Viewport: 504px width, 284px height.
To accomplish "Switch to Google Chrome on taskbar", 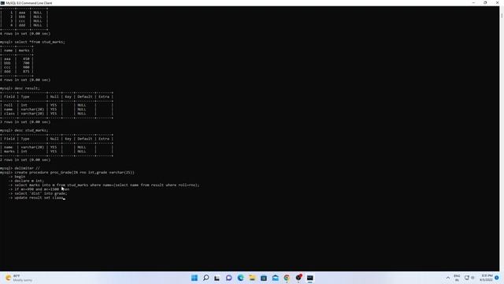I will point(287,278).
